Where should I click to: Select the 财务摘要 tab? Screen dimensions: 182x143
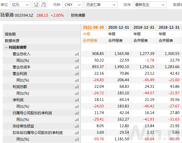pos(78,16)
